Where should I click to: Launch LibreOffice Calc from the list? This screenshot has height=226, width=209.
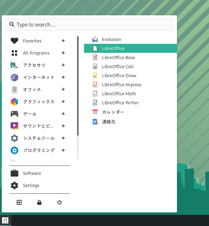point(130,67)
